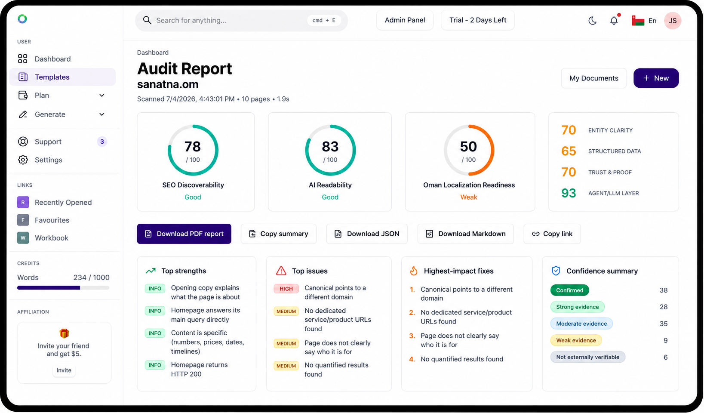This screenshot has height=413, width=704.
Task: Click the HIGH severity badge
Action: click(286, 289)
